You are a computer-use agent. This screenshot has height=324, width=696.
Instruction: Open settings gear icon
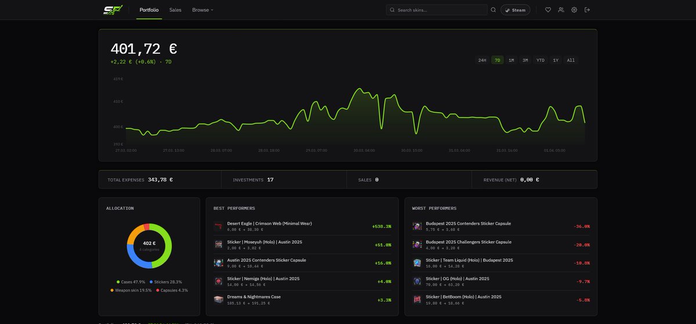click(x=574, y=10)
